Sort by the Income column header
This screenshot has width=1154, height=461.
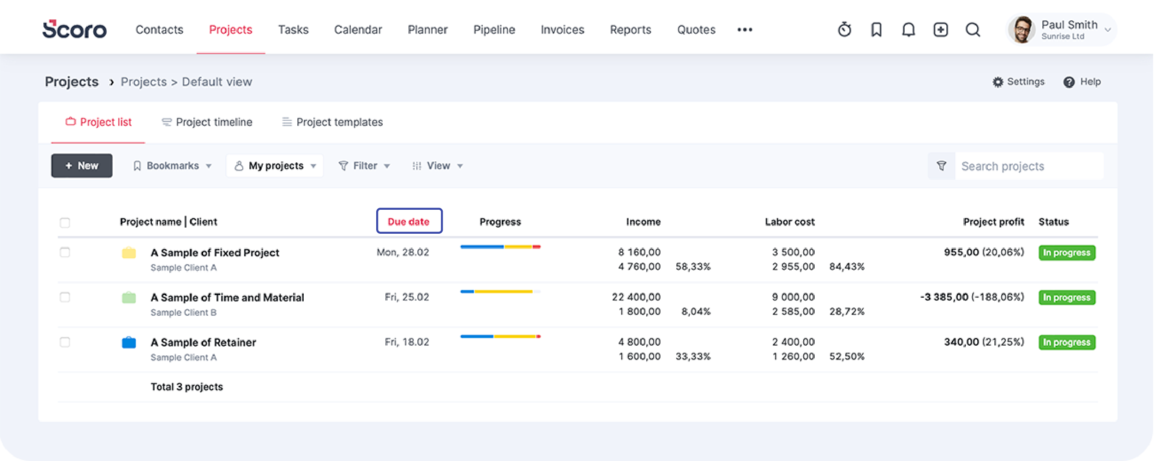click(x=643, y=222)
